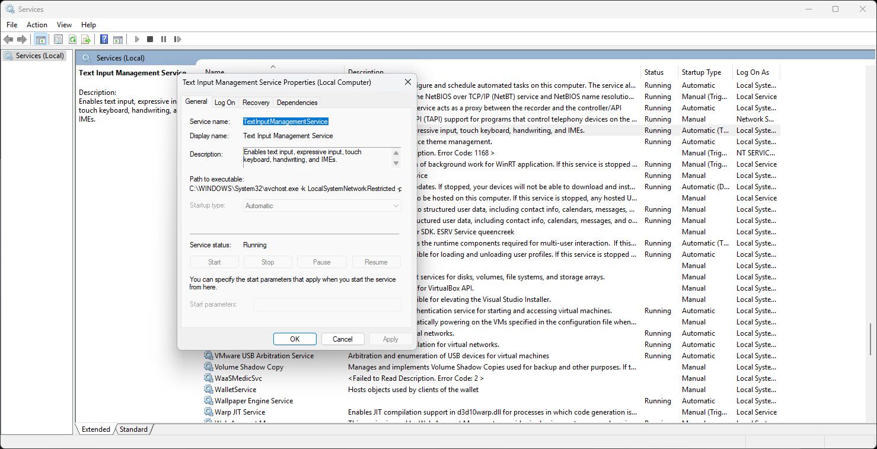Toggle the Show/Hide Action Pane toolbar icon
The image size is (877, 449).
click(118, 39)
